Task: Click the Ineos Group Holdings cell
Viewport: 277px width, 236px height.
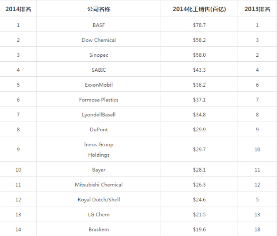Action: pyautogui.click(x=99, y=150)
